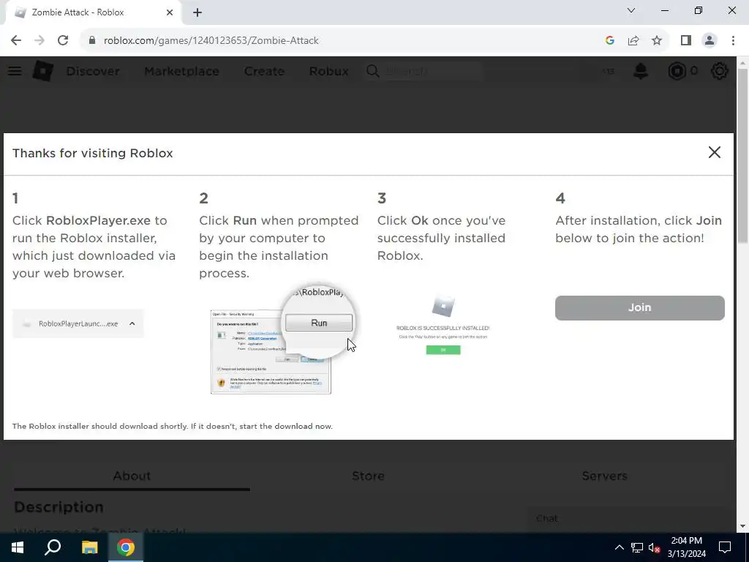Open Windows taskbar search
Screen dimensions: 749x562
53,547
